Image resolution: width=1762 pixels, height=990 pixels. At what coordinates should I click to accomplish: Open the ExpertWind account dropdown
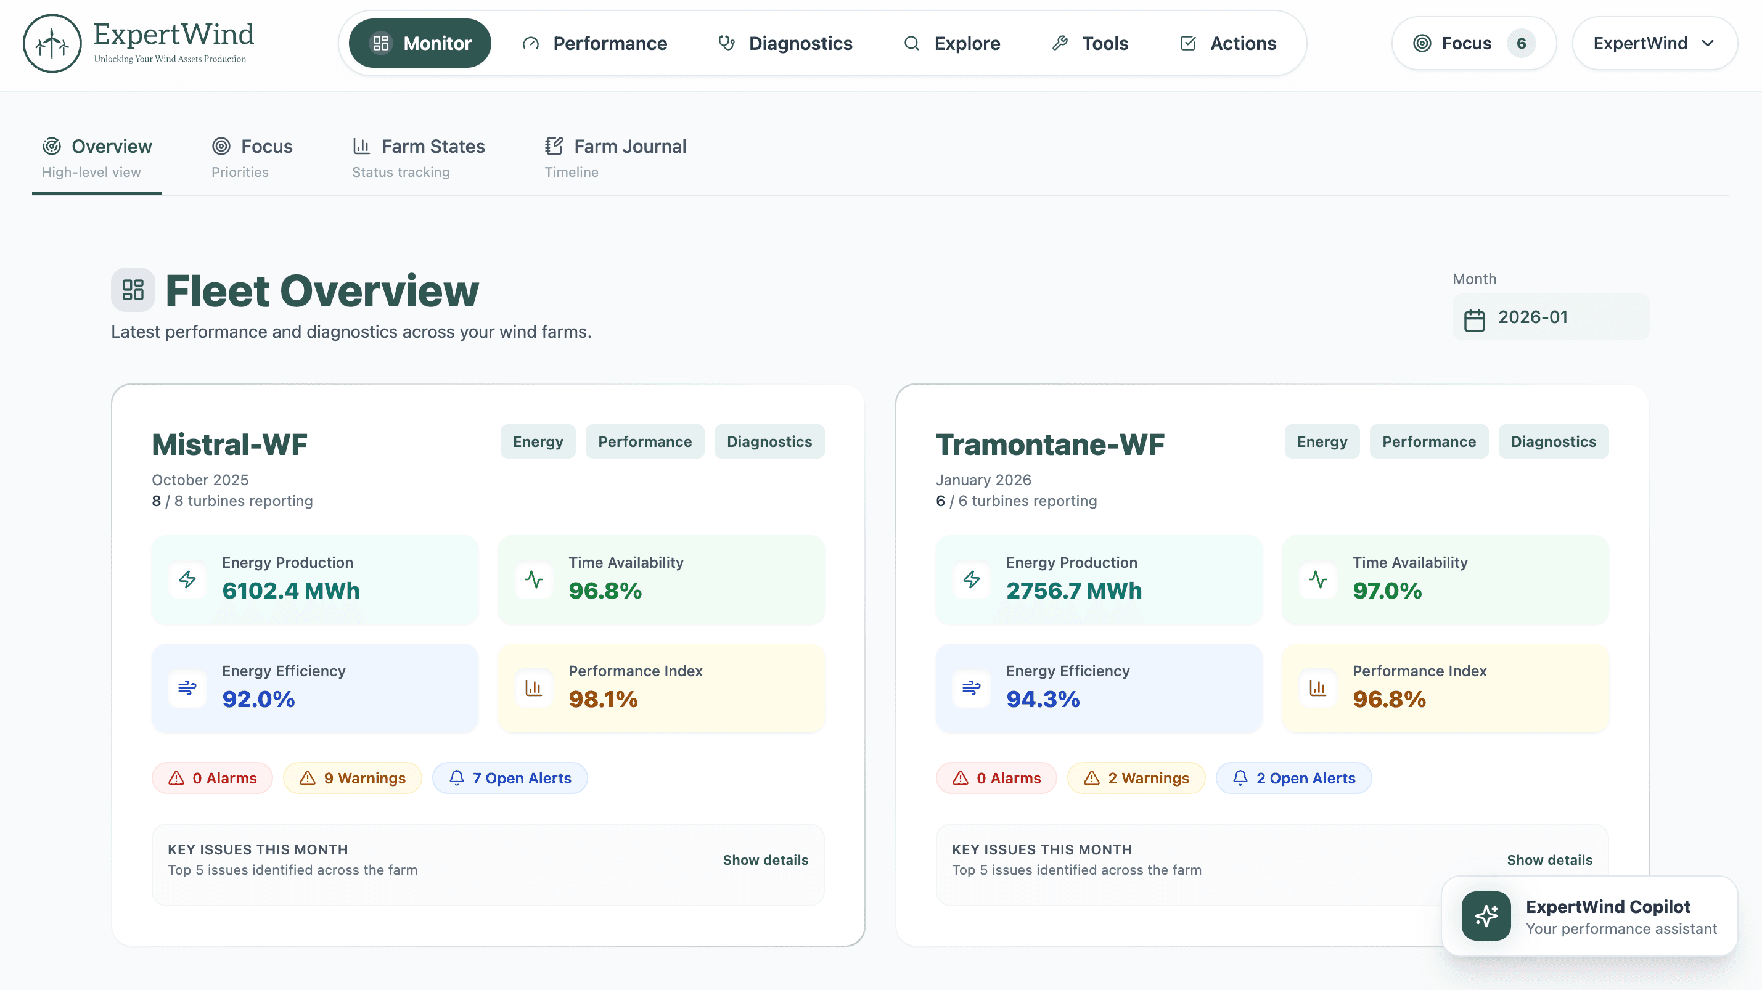(1655, 43)
